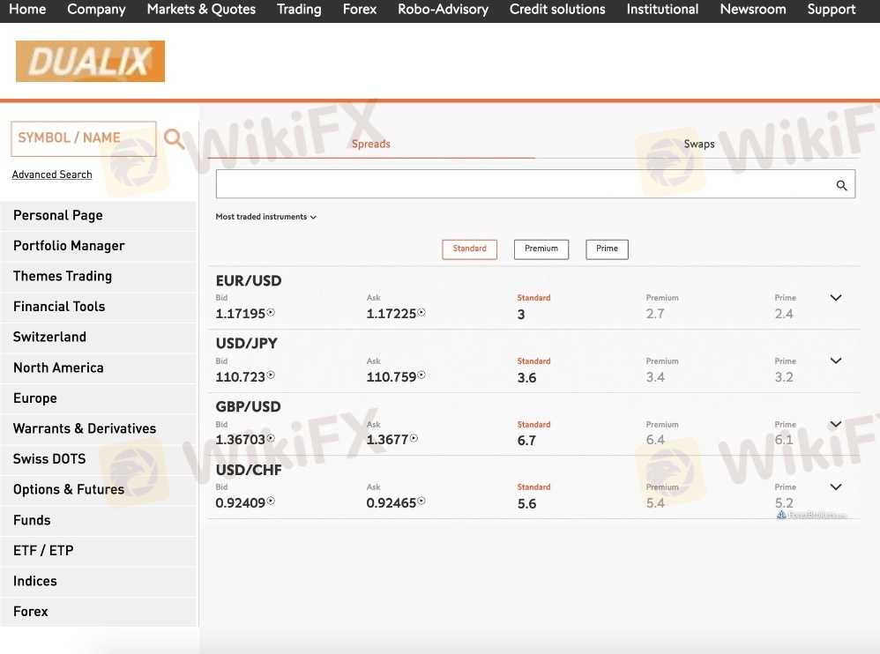Select the Standard account type toggle

[469, 249]
